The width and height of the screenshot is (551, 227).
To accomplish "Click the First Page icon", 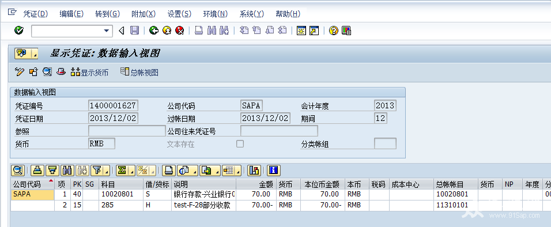I will [x=244, y=31].
